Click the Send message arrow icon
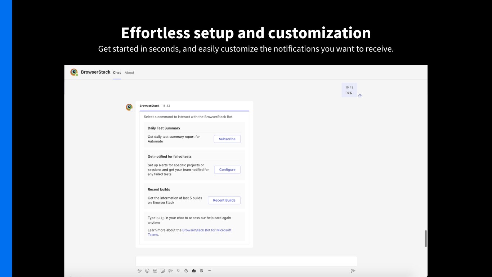 [x=353, y=271]
